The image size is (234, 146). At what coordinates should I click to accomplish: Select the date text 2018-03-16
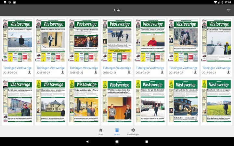(110, 73)
